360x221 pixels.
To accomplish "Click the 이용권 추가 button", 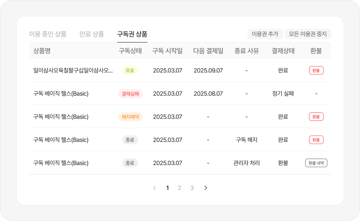I will pos(265,34).
